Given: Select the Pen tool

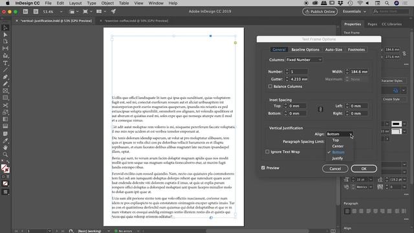Looking at the screenshot, I should pos(5,77).
